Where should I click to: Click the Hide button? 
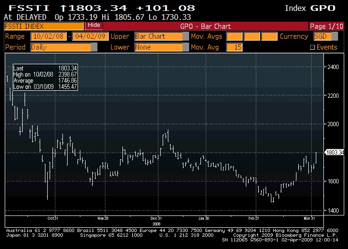tap(94, 26)
